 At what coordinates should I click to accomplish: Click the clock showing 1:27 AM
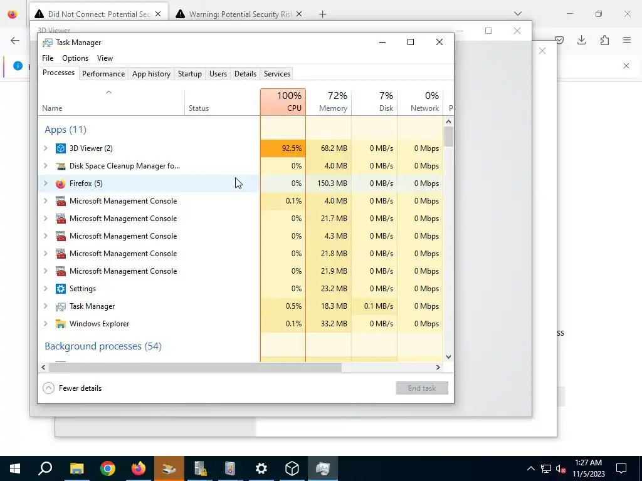(x=588, y=463)
